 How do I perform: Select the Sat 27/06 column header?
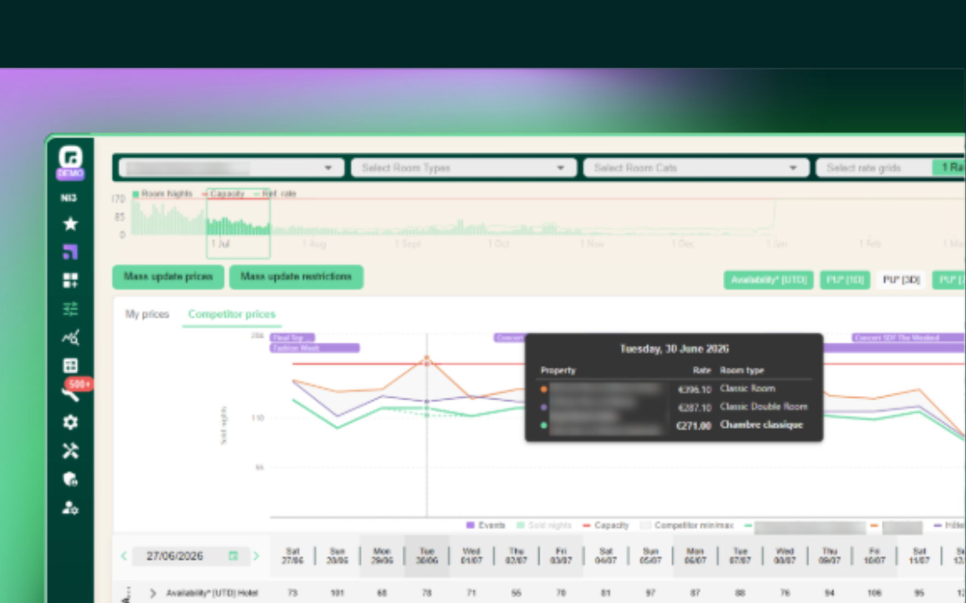293,556
